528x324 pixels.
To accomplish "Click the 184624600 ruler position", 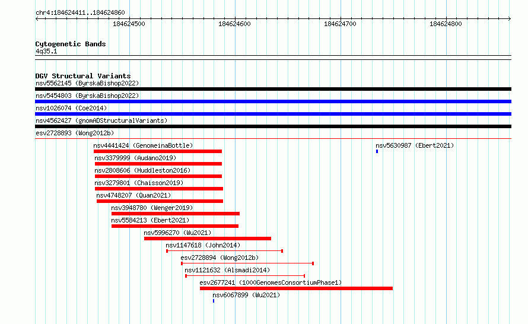I will point(235,24).
